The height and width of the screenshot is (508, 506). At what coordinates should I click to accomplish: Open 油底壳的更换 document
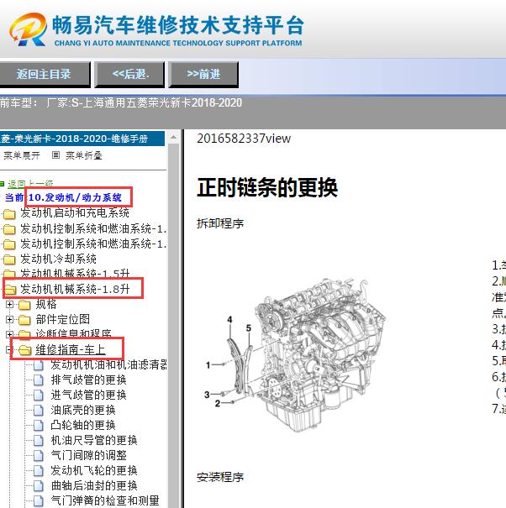[x=83, y=410]
